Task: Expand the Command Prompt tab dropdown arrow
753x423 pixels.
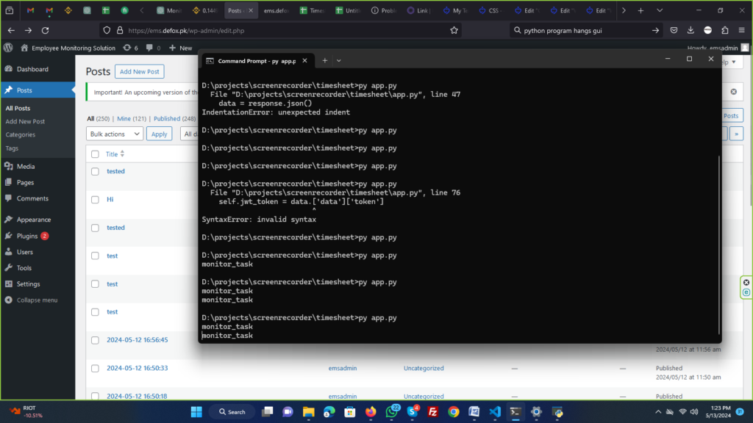Action: tap(338, 60)
